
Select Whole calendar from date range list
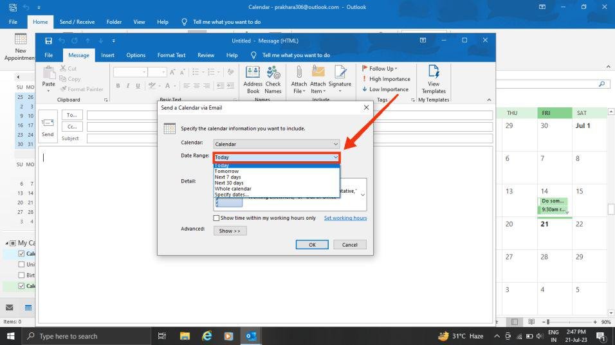click(233, 189)
